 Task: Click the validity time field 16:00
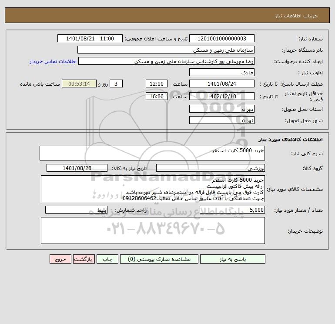click(x=157, y=96)
